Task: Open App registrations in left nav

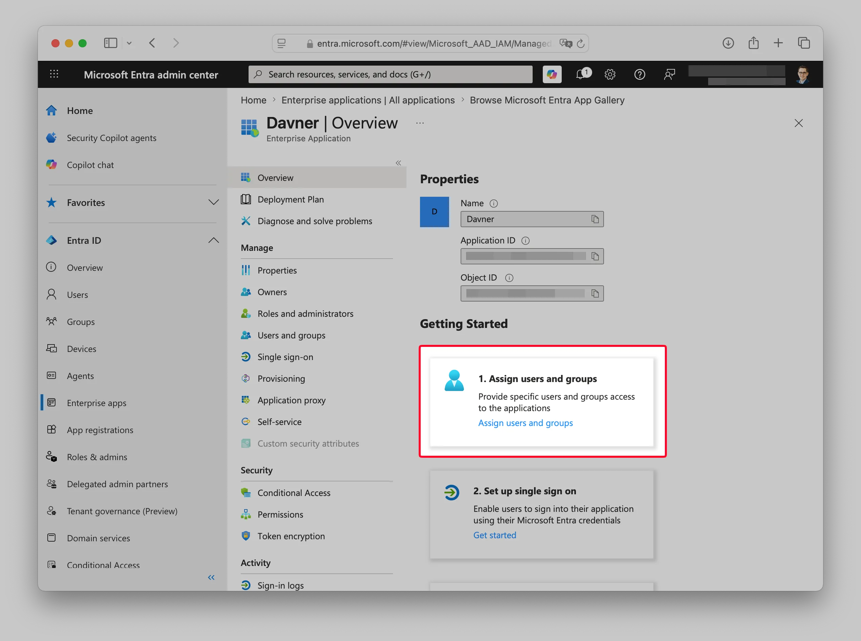Action: pos(100,430)
